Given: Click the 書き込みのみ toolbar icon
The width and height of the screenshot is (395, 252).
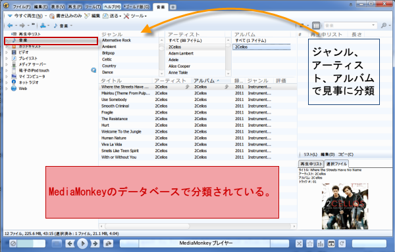Looking at the screenshot, I should [x=52, y=16].
